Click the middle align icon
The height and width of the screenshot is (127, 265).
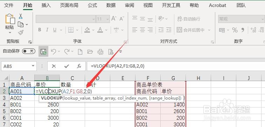pos(142,19)
